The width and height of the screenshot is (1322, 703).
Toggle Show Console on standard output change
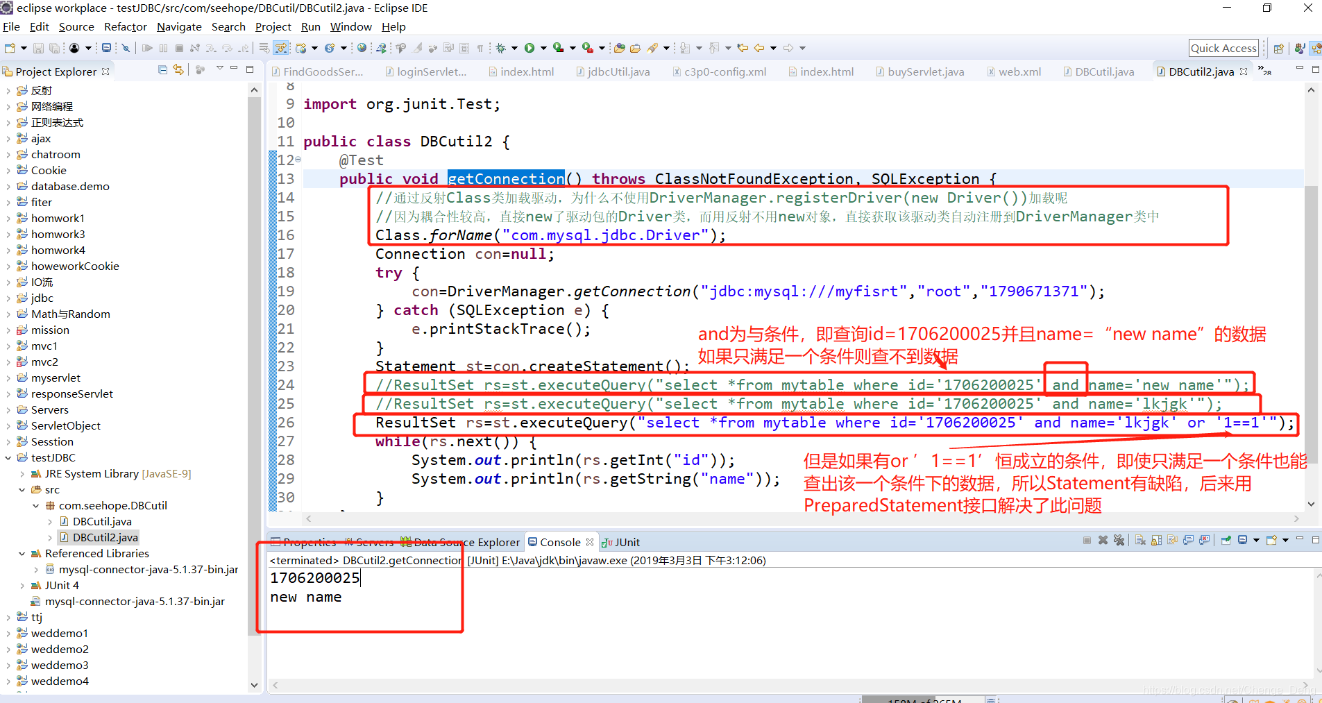1188,540
